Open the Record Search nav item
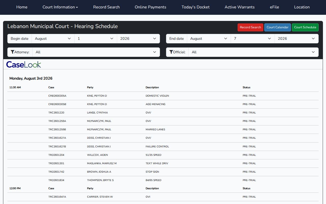This screenshot has width=326, height=204. click(x=106, y=7)
